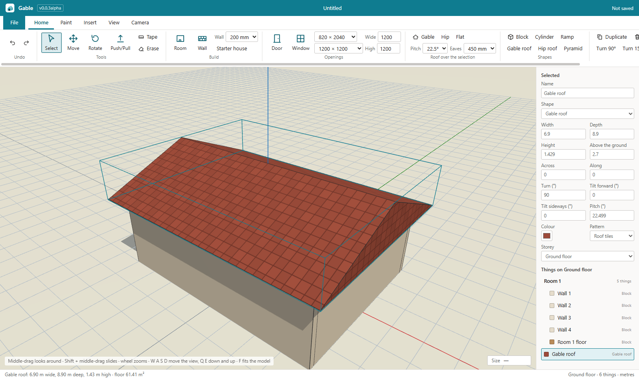This screenshot has height=379, width=639.
Task: Click the Room build tool
Action: pyautogui.click(x=181, y=43)
